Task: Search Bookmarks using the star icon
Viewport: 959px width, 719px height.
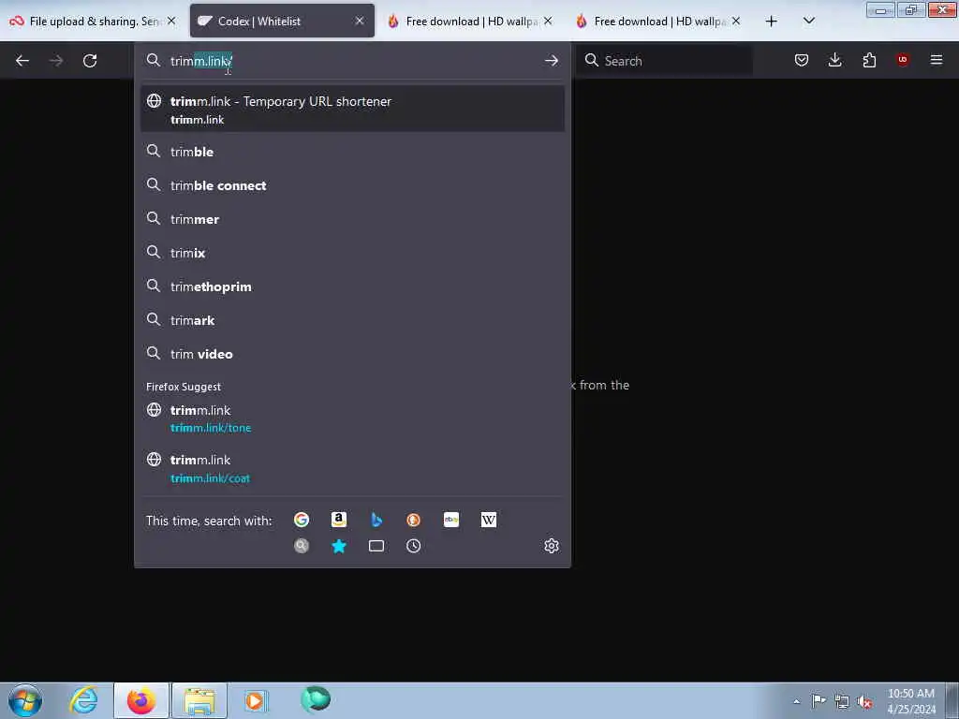Action: [339, 546]
